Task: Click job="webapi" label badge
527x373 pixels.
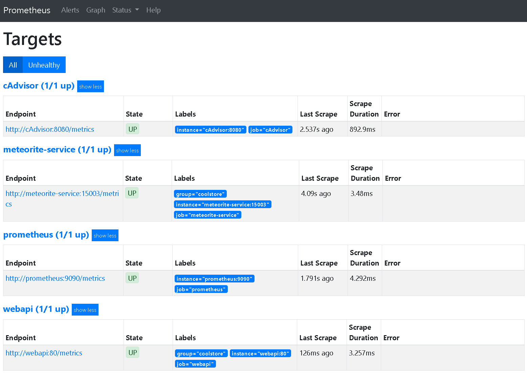Action: 195,364
